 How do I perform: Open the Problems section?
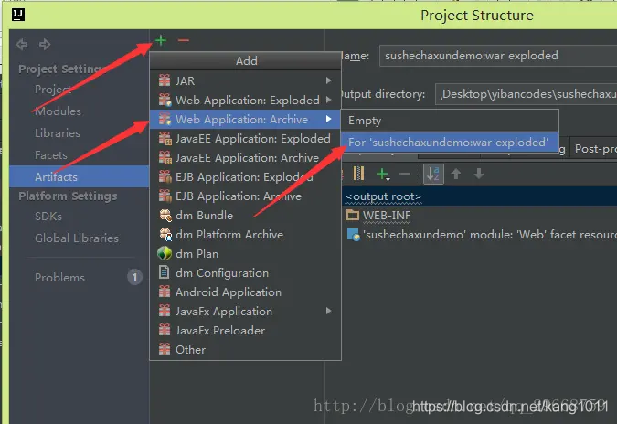coord(59,278)
